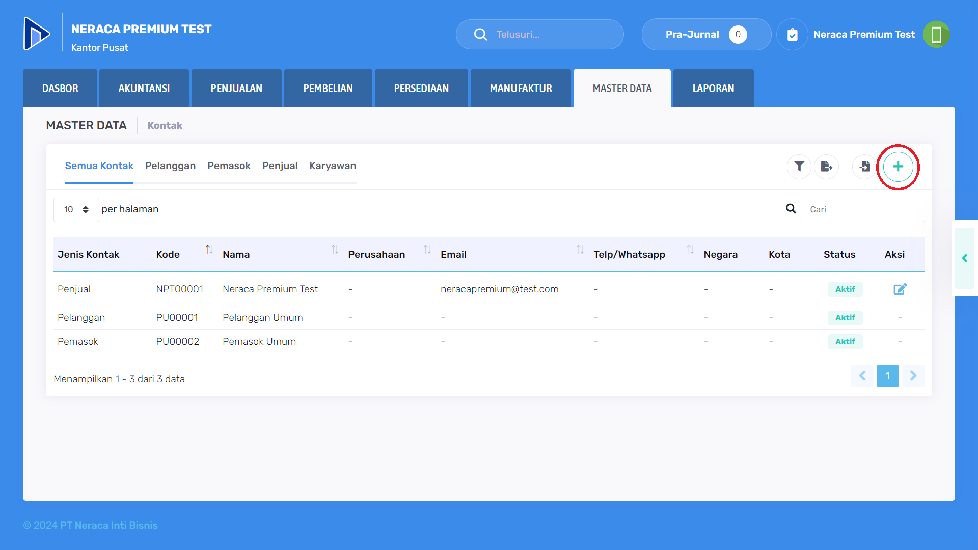Click the Aktif badge for Pelanggan Umum

coord(845,317)
